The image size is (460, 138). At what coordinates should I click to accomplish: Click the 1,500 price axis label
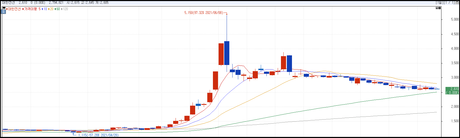coord(455,121)
